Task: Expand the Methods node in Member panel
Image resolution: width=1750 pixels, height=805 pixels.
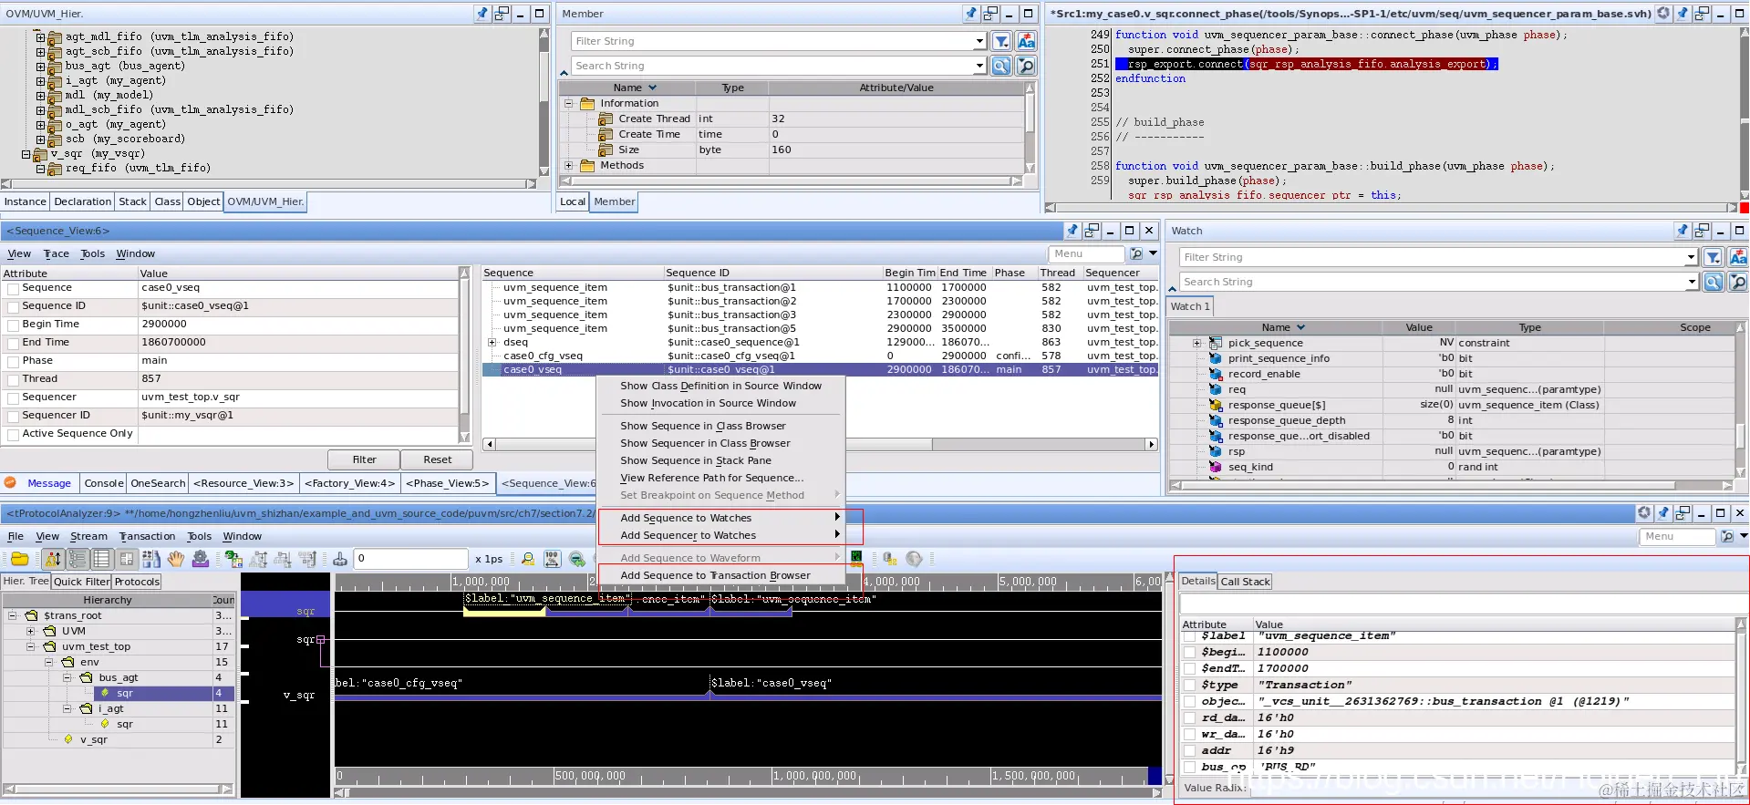Action: pyautogui.click(x=569, y=166)
